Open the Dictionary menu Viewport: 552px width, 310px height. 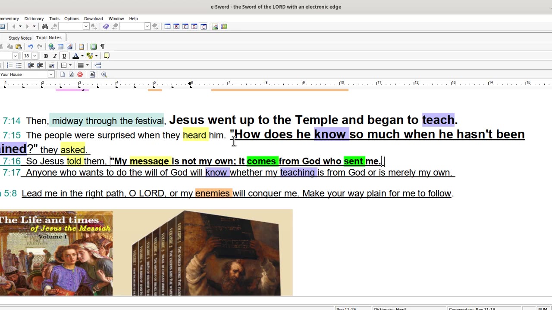(34, 19)
